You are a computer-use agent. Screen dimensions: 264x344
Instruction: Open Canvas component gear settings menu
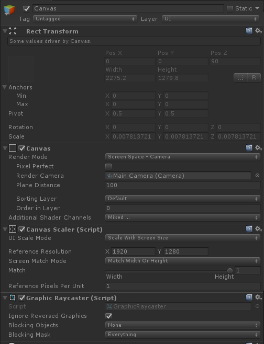[258, 148]
